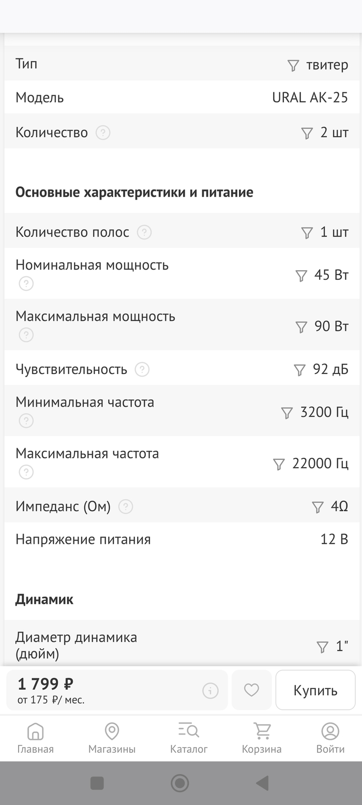The width and height of the screenshot is (362, 805).
Task: Open the Каталог section in bottom navigation
Action: tap(188, 738)
